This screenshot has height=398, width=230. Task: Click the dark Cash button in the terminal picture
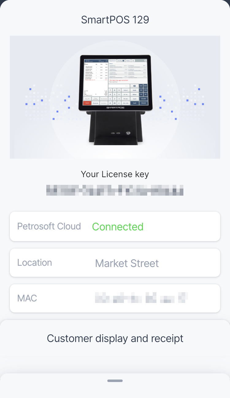coord(134,103)
